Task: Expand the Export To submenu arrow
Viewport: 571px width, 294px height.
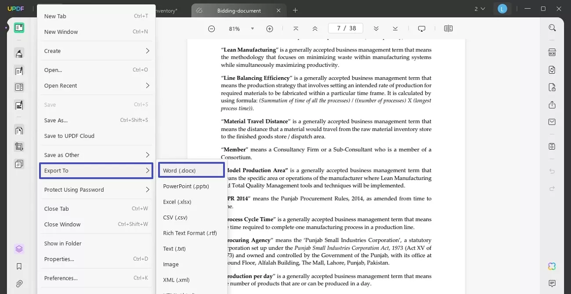Action: click(148, 171)
